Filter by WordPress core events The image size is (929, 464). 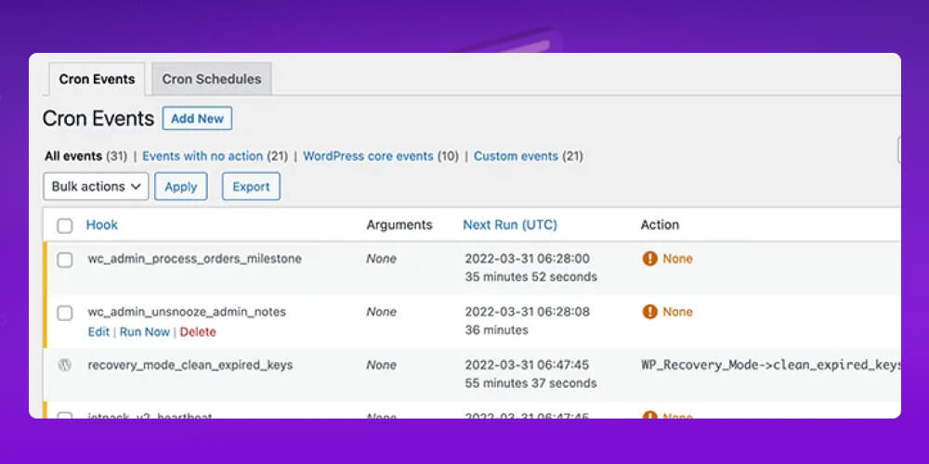(x=368, y=156)
